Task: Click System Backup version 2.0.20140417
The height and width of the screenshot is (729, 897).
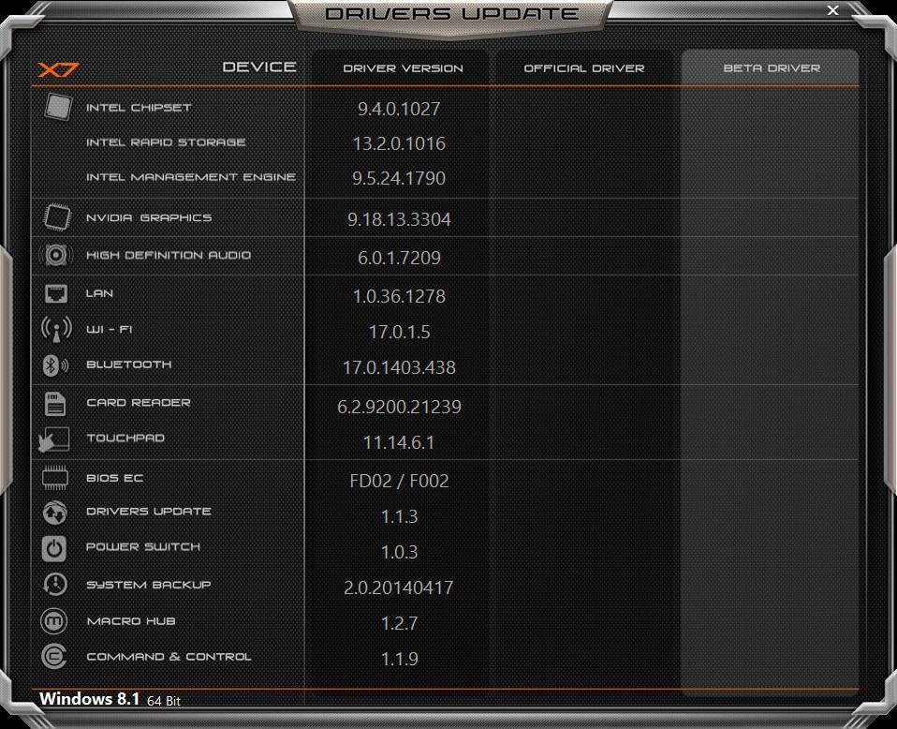Action: [x=399, y=588]
